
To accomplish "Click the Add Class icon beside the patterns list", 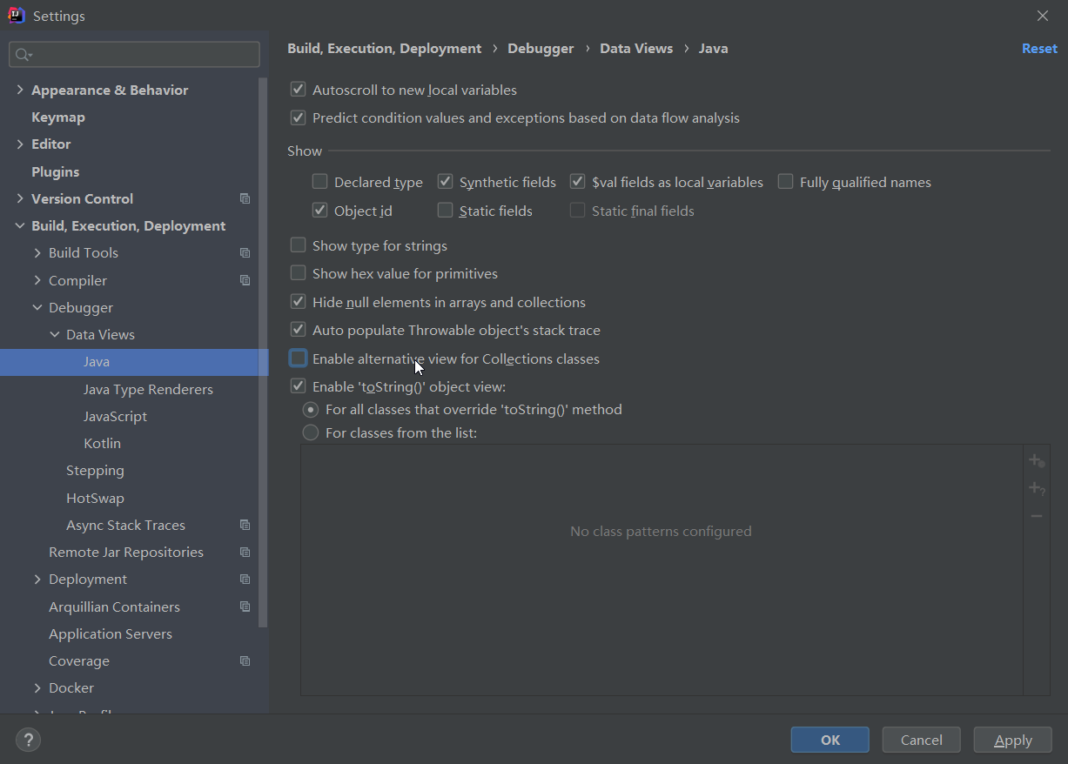I will [x=1036, y=460].
